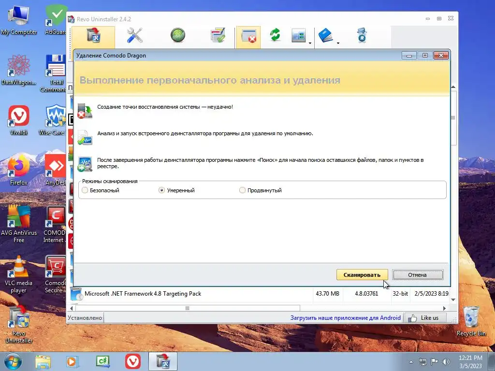
Task: Click the Action Center flag tray icon
Action: 435,362
